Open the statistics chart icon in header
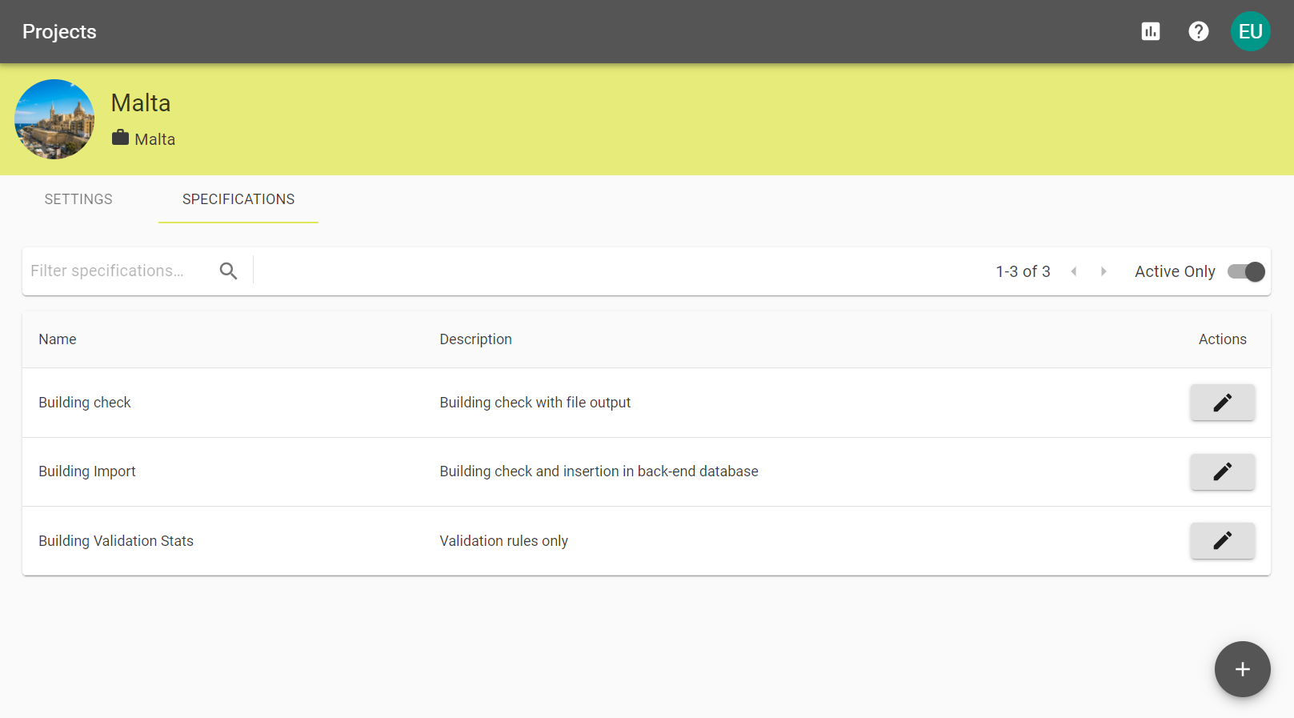This screenshot has width=1294, height=718. pyautogui.click(x=1150, y=31)
